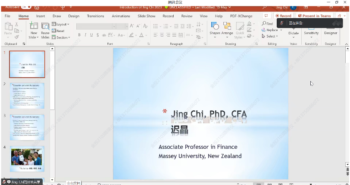Image resolution: width=350 pixels, height=185 pixels.
Task: Open the Select dropdown in Editing
Action: 270,36
